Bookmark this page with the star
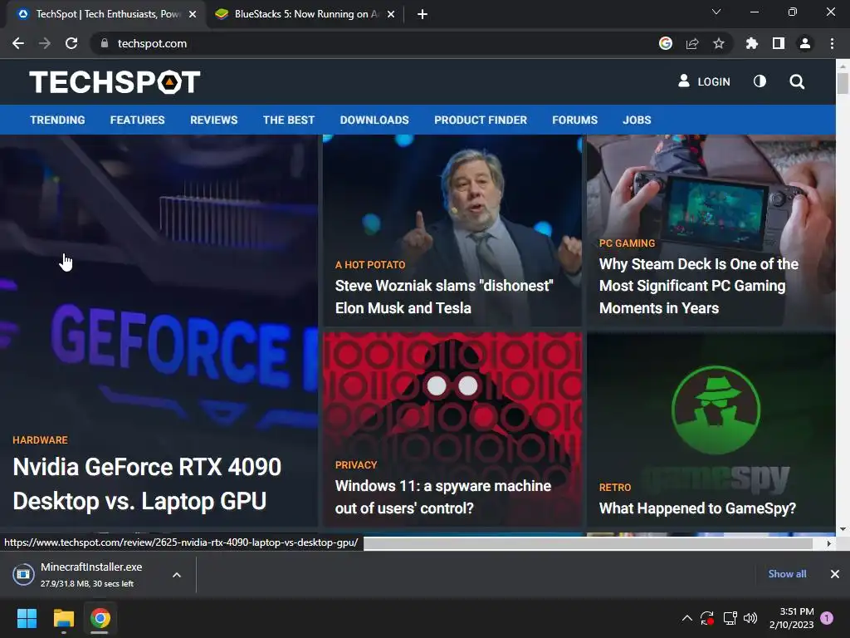The image size is (850, 638). coord(719,43)
